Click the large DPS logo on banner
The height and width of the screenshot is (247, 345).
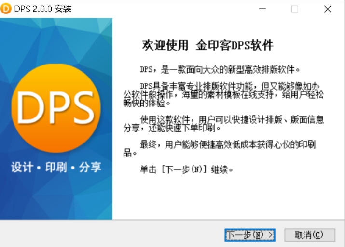pos(56,108)
